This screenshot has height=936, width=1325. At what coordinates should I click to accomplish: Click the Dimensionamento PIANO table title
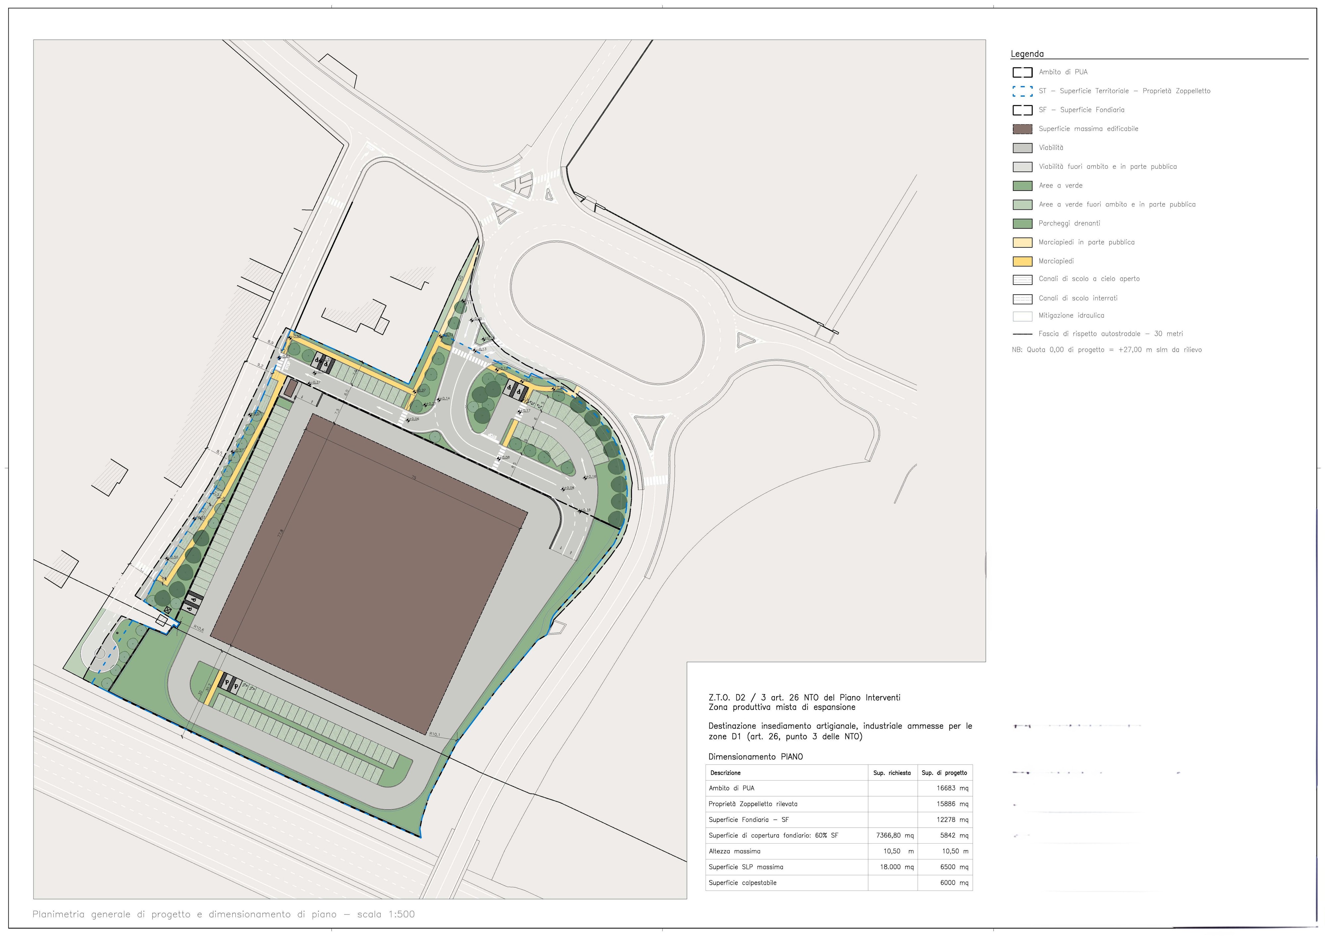(x=755, y=756)
